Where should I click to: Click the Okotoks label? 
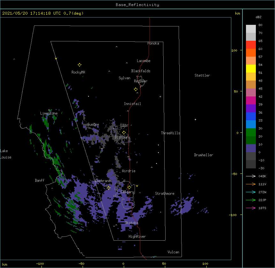pyautogui.click(x=131, y=223)
